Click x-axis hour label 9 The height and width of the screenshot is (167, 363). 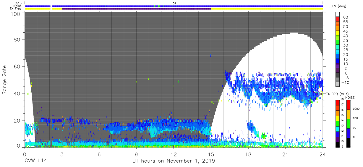tap(136, 154)
